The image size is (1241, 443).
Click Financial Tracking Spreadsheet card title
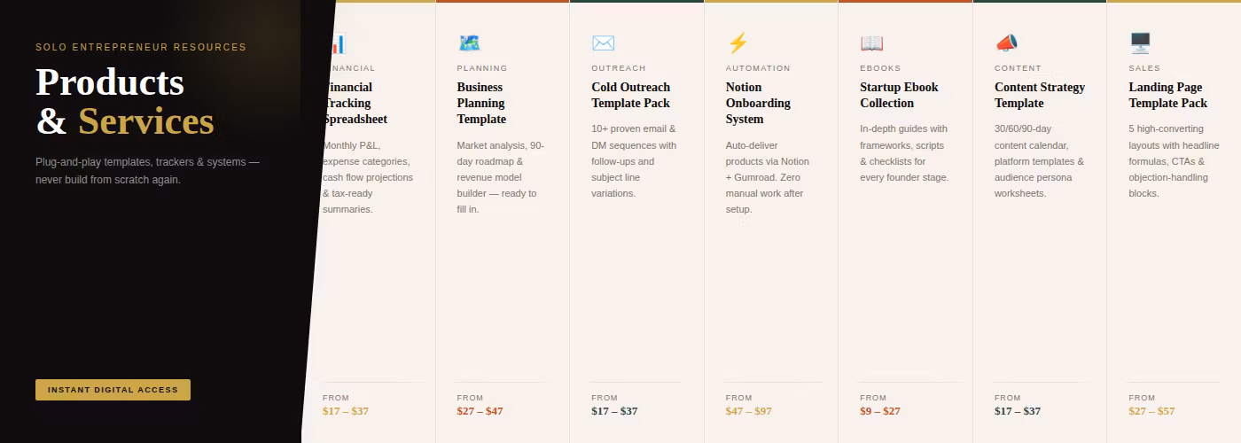(x=356, y=103)
